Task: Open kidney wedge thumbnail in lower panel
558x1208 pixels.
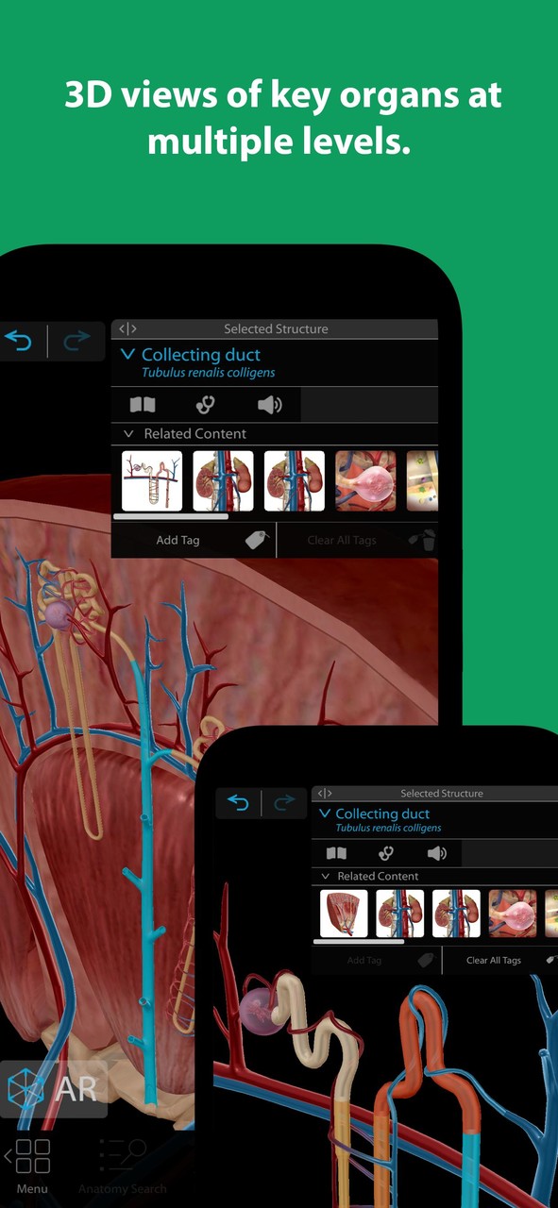Action: (x=344, y=914)
